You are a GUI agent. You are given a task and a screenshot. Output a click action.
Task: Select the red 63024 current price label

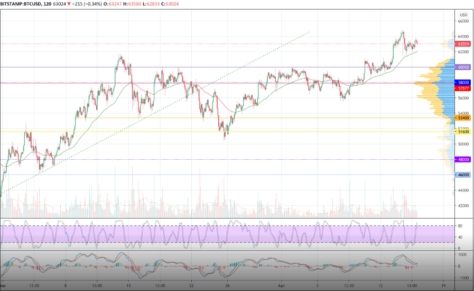(463, 44)
